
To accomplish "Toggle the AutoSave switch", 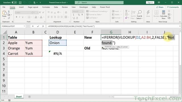I will click(x=14, y=3).
